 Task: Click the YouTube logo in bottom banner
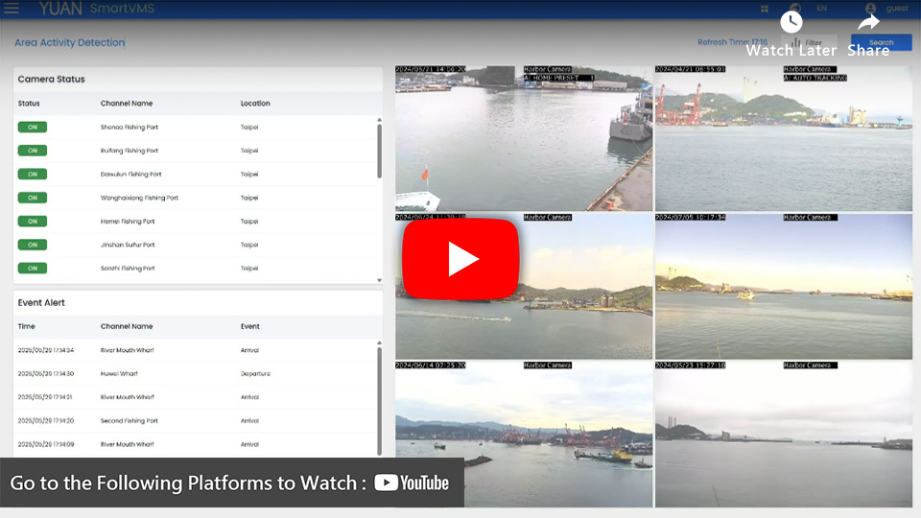(412, 483)
